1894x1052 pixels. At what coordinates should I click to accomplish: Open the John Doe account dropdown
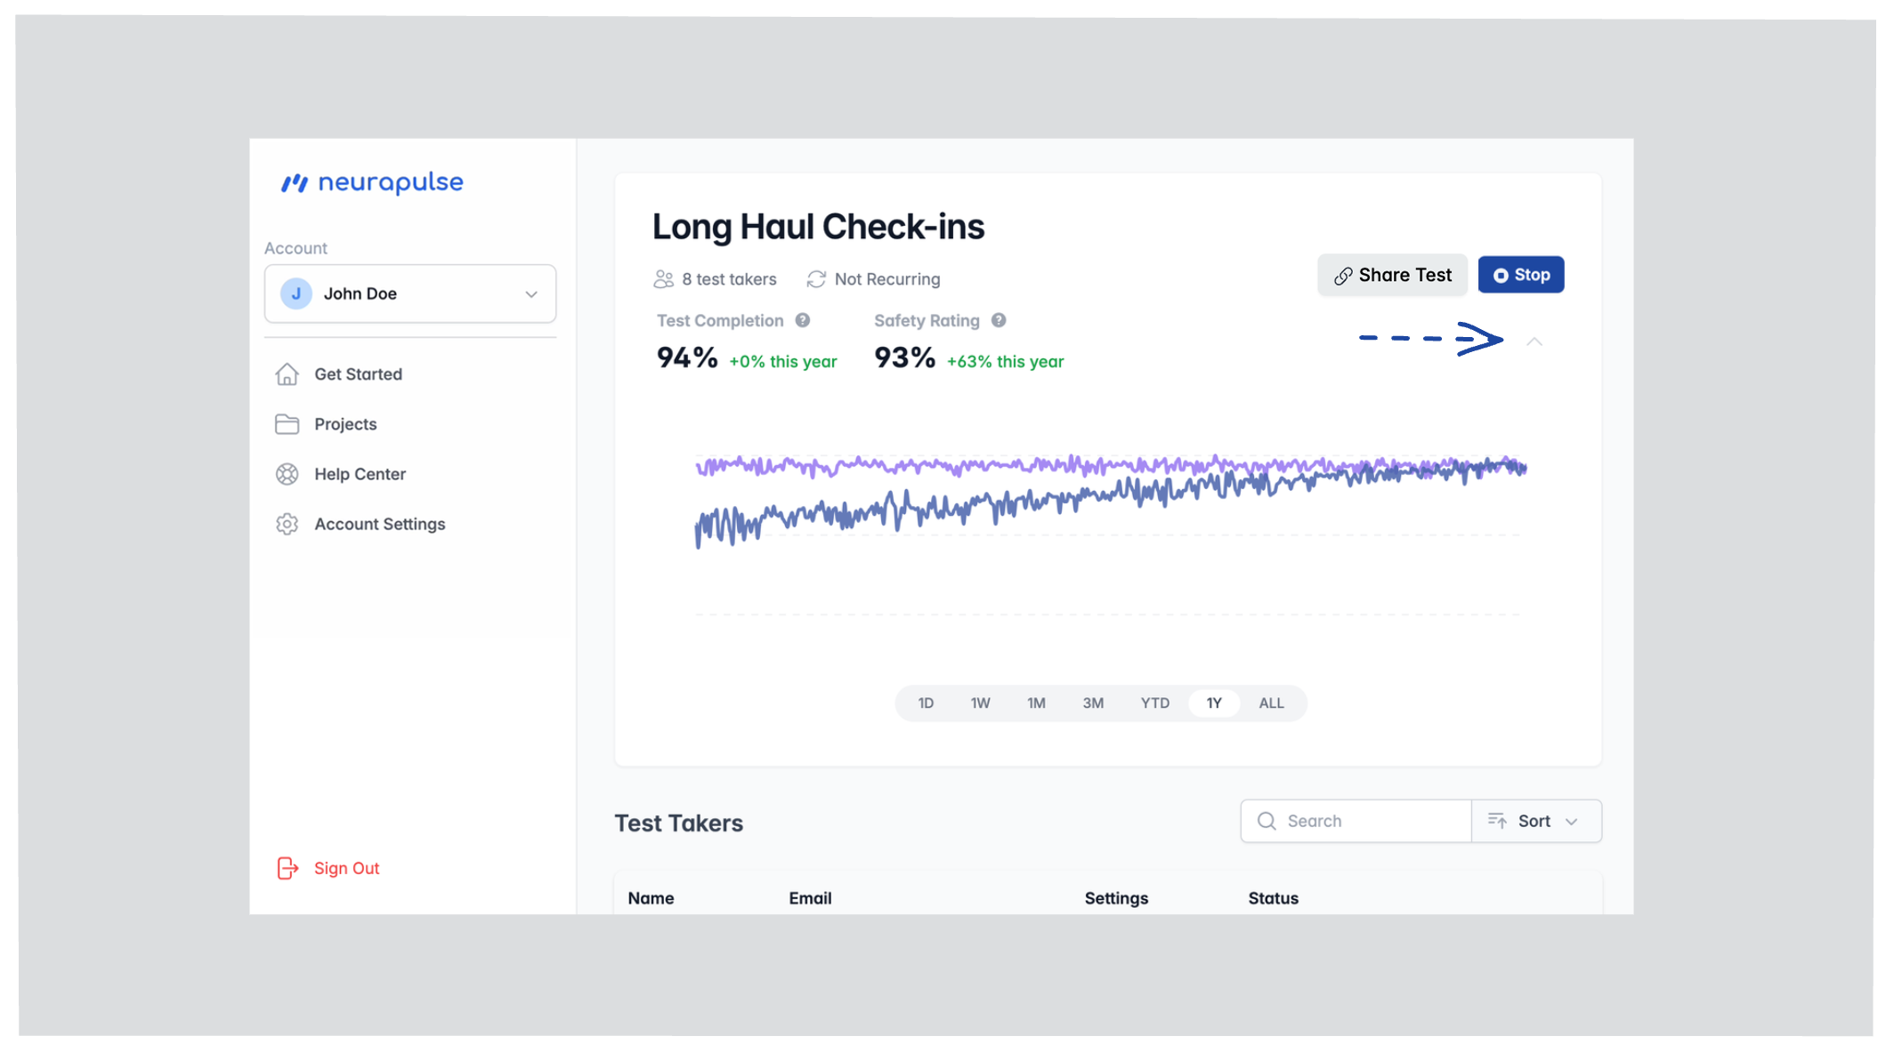pos(410,293)
